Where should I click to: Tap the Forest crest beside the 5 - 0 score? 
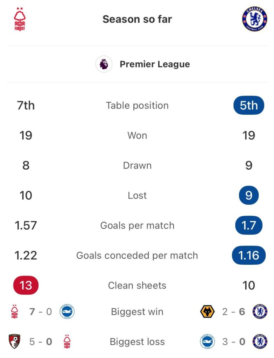[67, 342]
